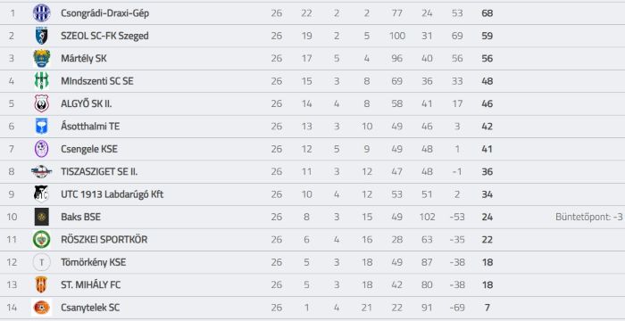Viewport: 625px width, 321px height.
Task: Click the TISZASZIGET SE II. logo
Action: click(x=41, y=172)
